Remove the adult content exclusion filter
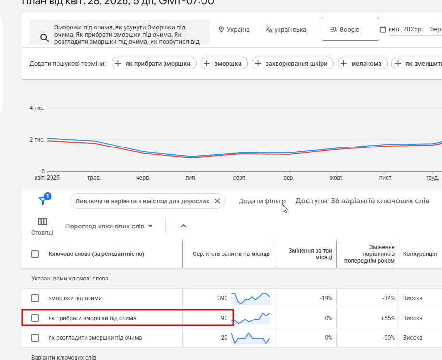The width and height of the screenshot is (442, 360). (x=217, y=201)
